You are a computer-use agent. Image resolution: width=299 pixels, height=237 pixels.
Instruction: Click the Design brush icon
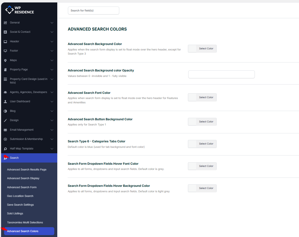click(x=5, y=120)
